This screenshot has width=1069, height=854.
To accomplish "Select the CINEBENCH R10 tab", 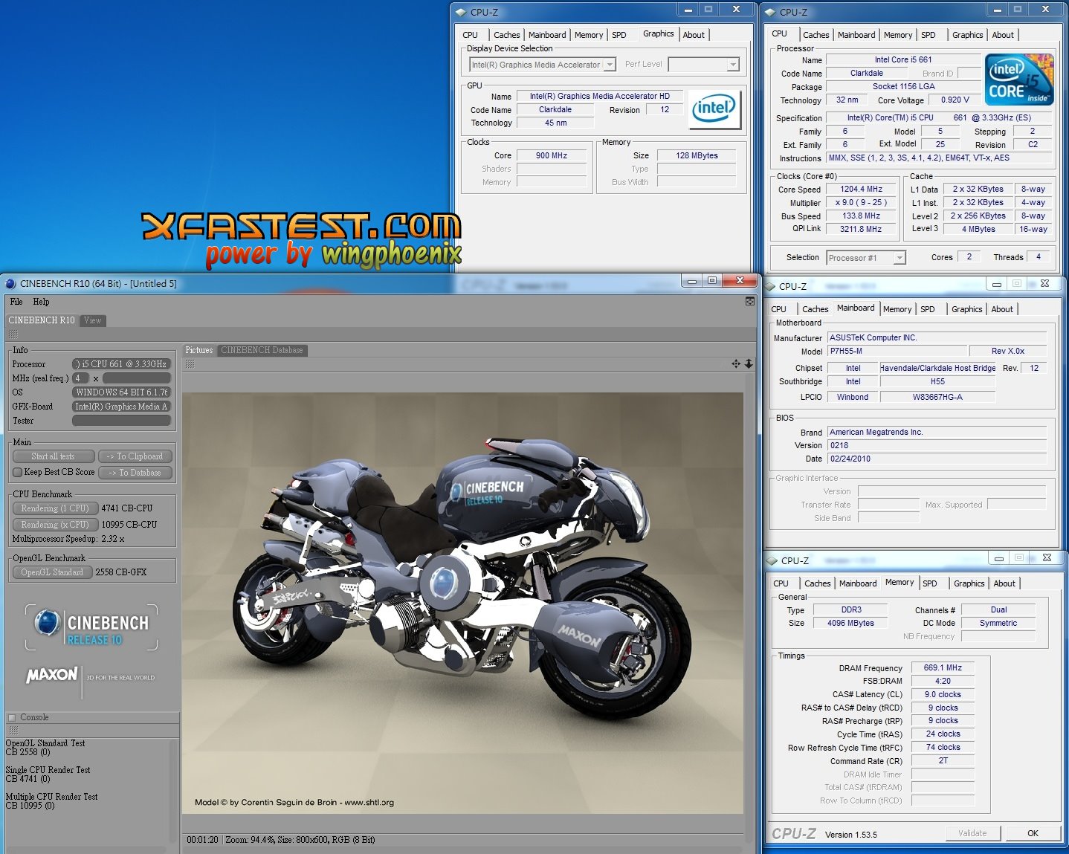I will [x=42, y=320].
